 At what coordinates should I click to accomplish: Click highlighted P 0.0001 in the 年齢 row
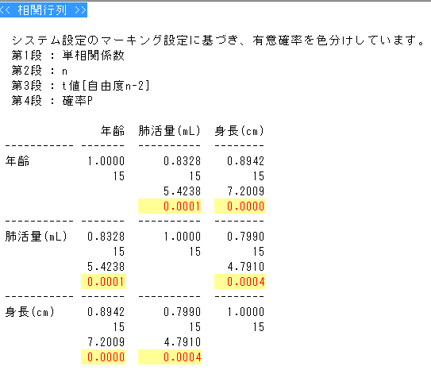[170, 206]
